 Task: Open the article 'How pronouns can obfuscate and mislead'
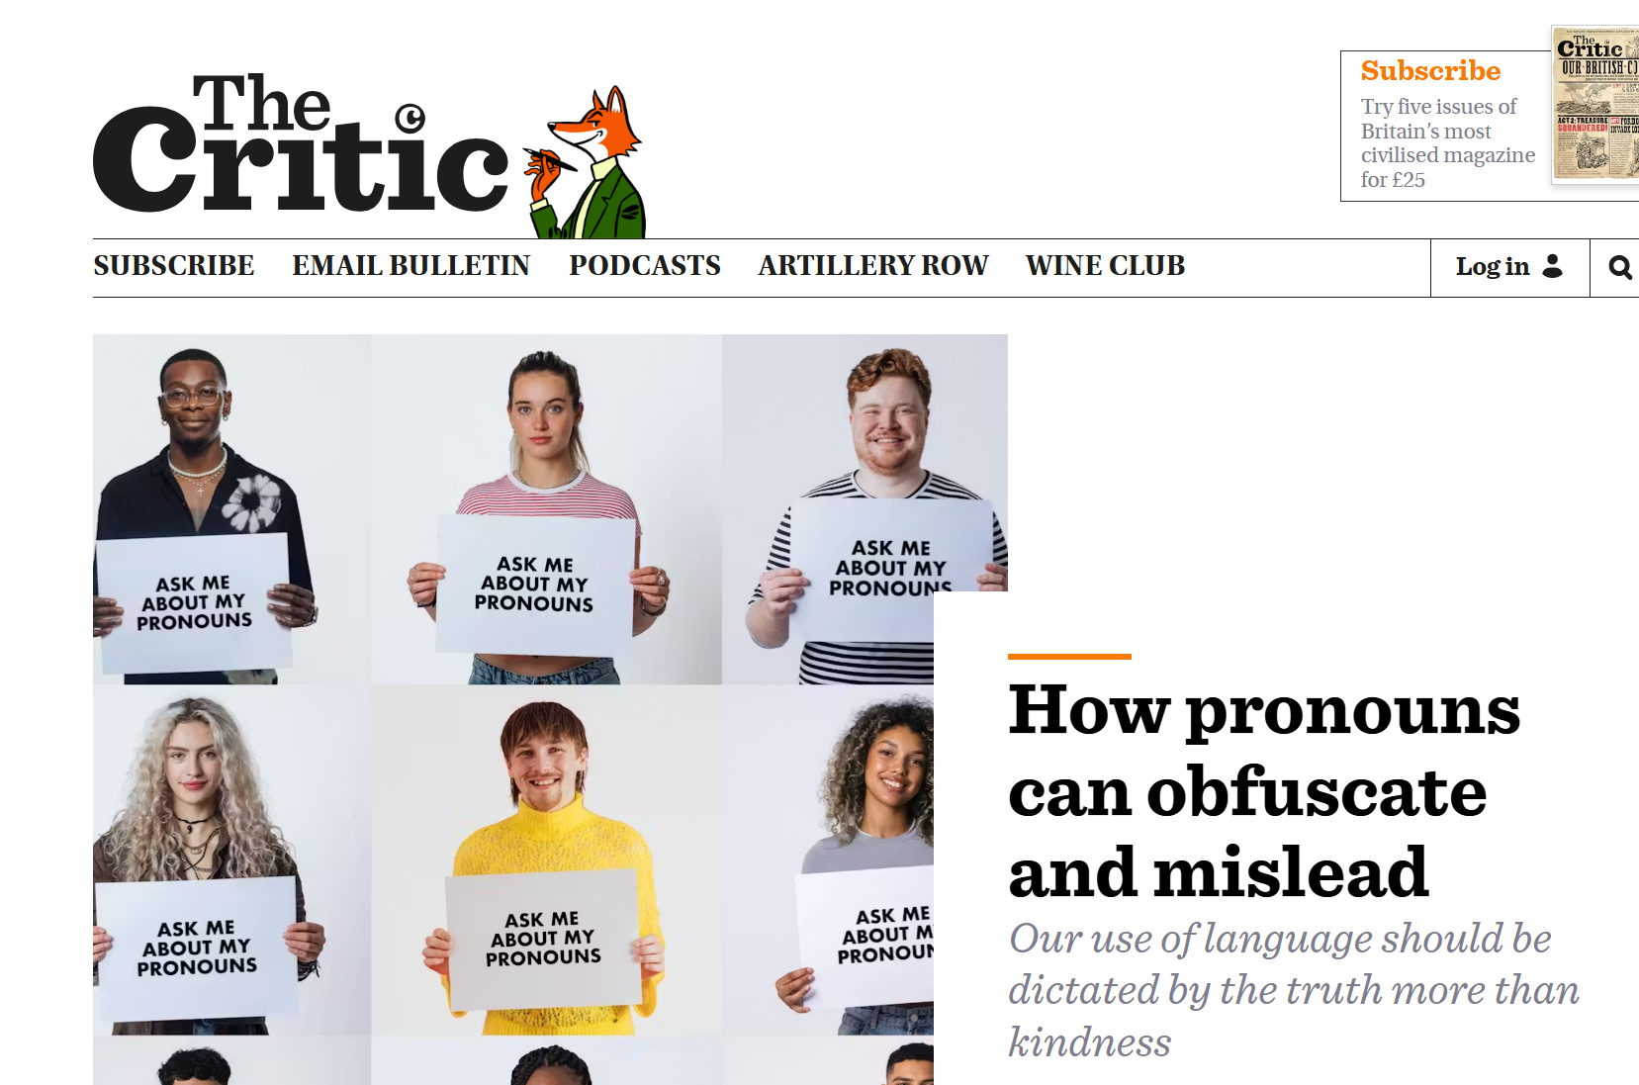click(1264, 790)
